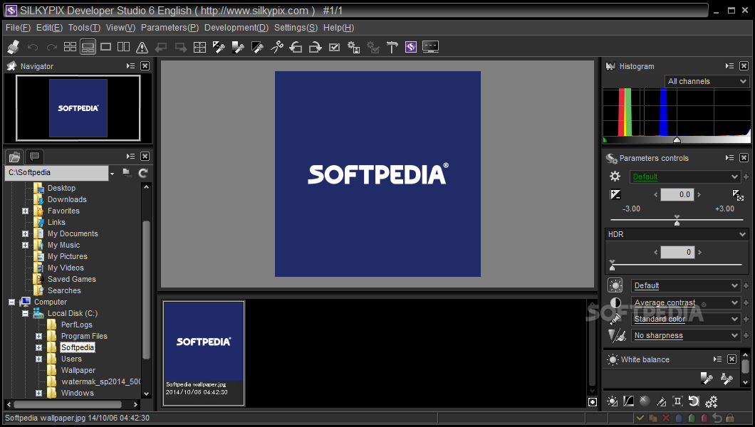Collapse the Computer tree node

[11, 302]
